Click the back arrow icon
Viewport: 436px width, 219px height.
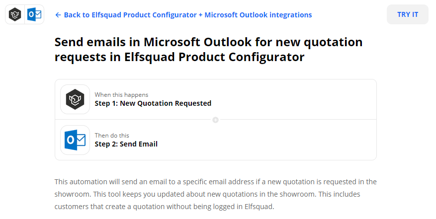(58, 15)
